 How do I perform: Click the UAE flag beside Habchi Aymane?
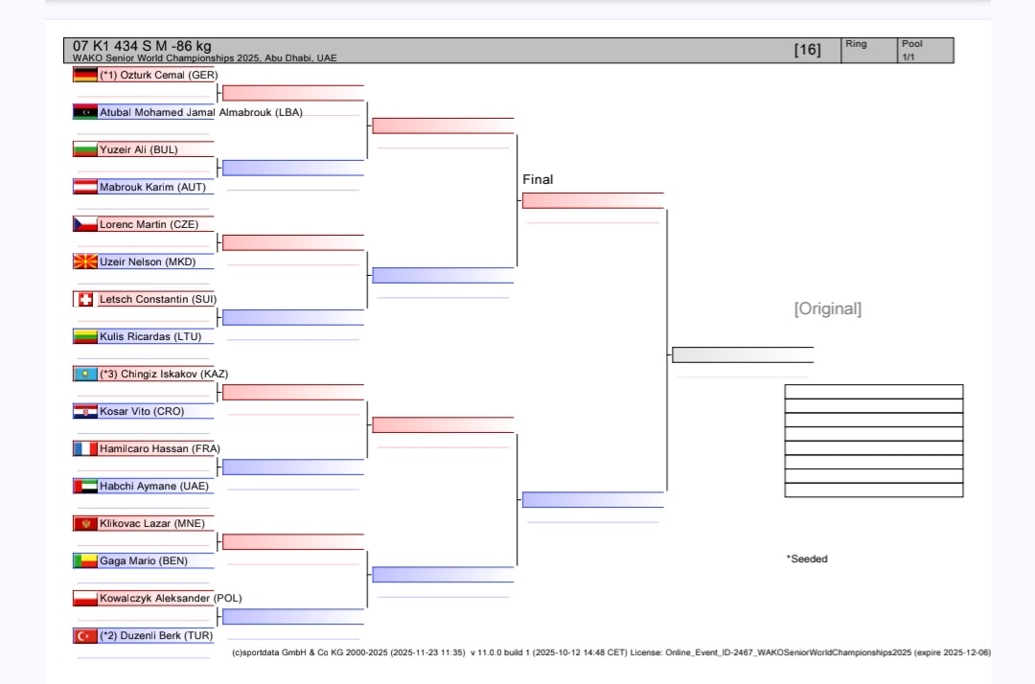(x=85, y=487)
